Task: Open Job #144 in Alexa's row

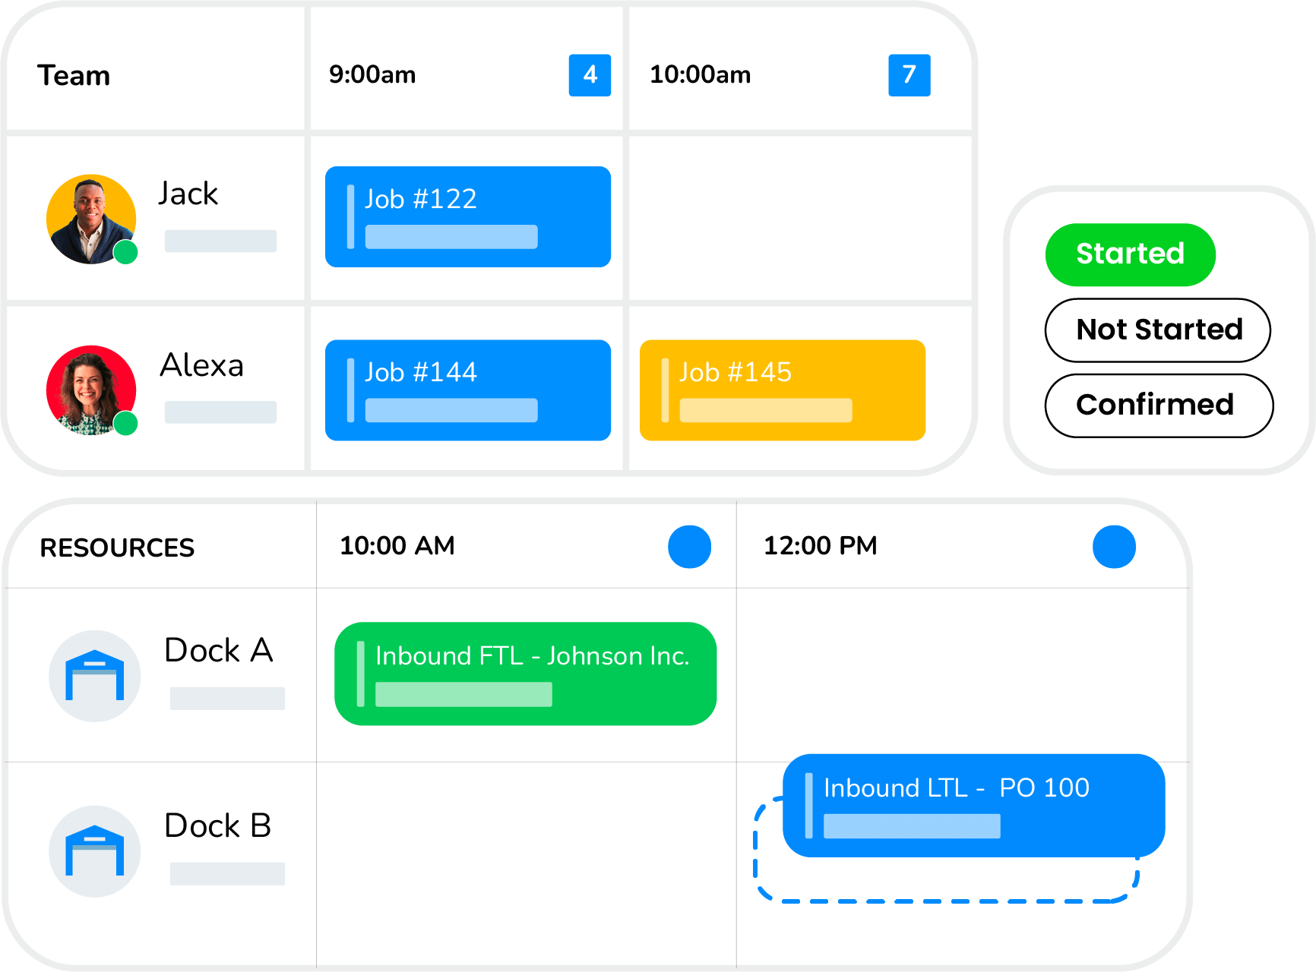Action: [x=467, y=390]
